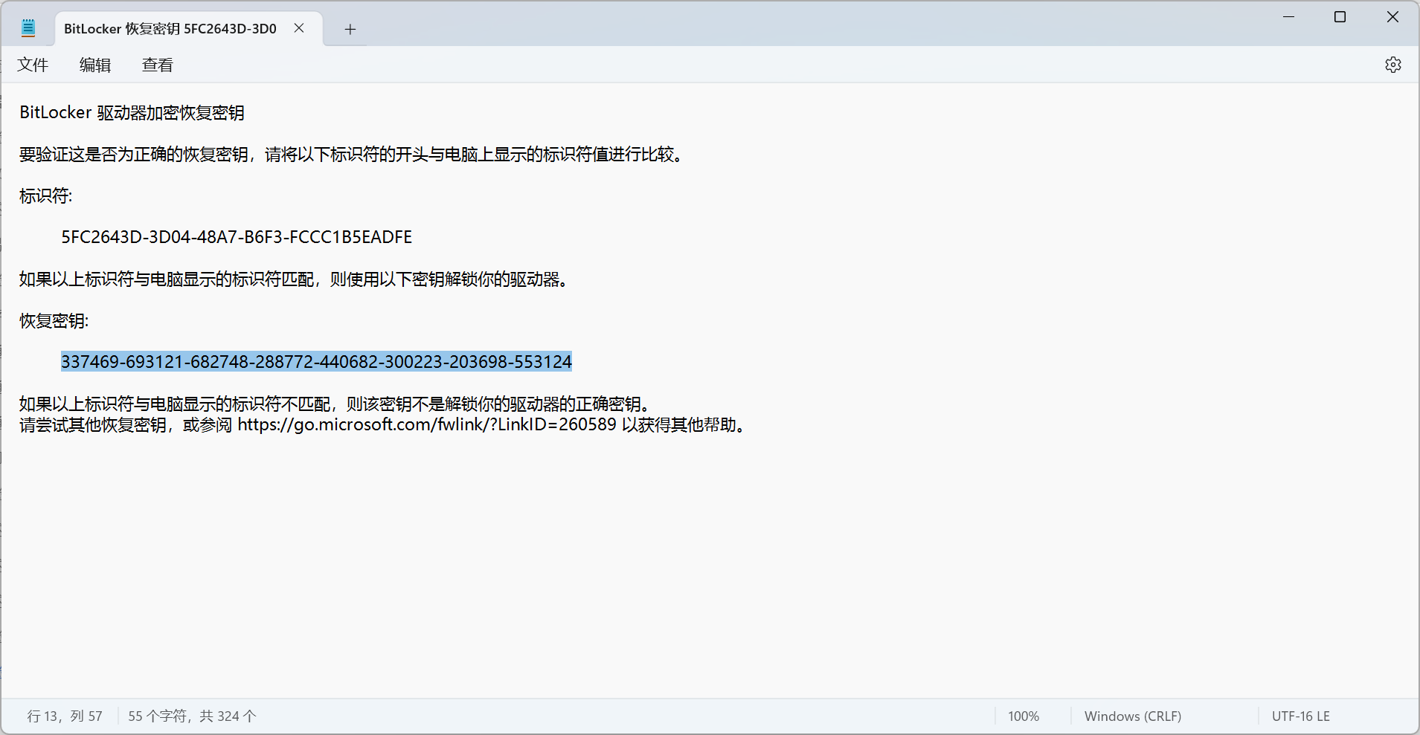Click the 100% zoom level indicator
The width and height of the screenshot is (1420, 735).
click(1024, 716)
